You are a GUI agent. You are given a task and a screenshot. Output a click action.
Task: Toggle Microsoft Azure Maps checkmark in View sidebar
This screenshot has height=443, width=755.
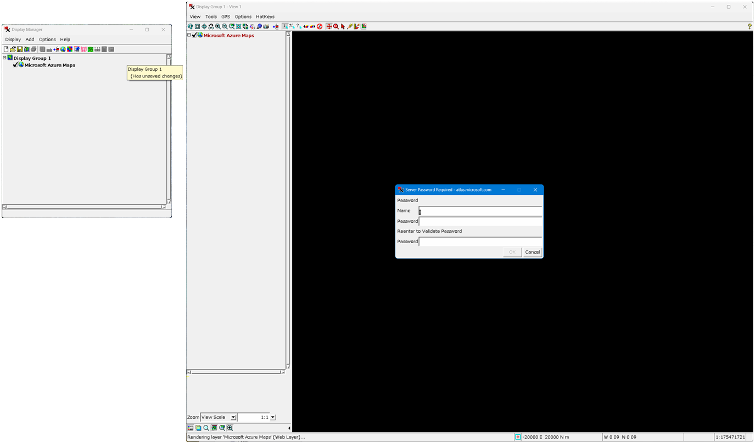pyautogui.click(x=194, y=35)
